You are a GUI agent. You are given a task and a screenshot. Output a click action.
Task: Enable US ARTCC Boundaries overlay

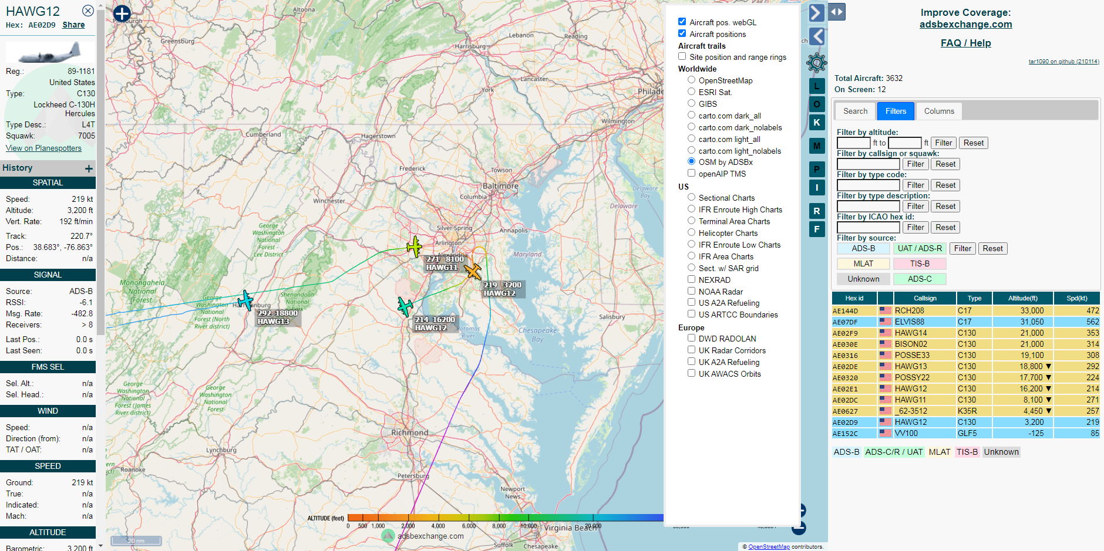[691, 314]
